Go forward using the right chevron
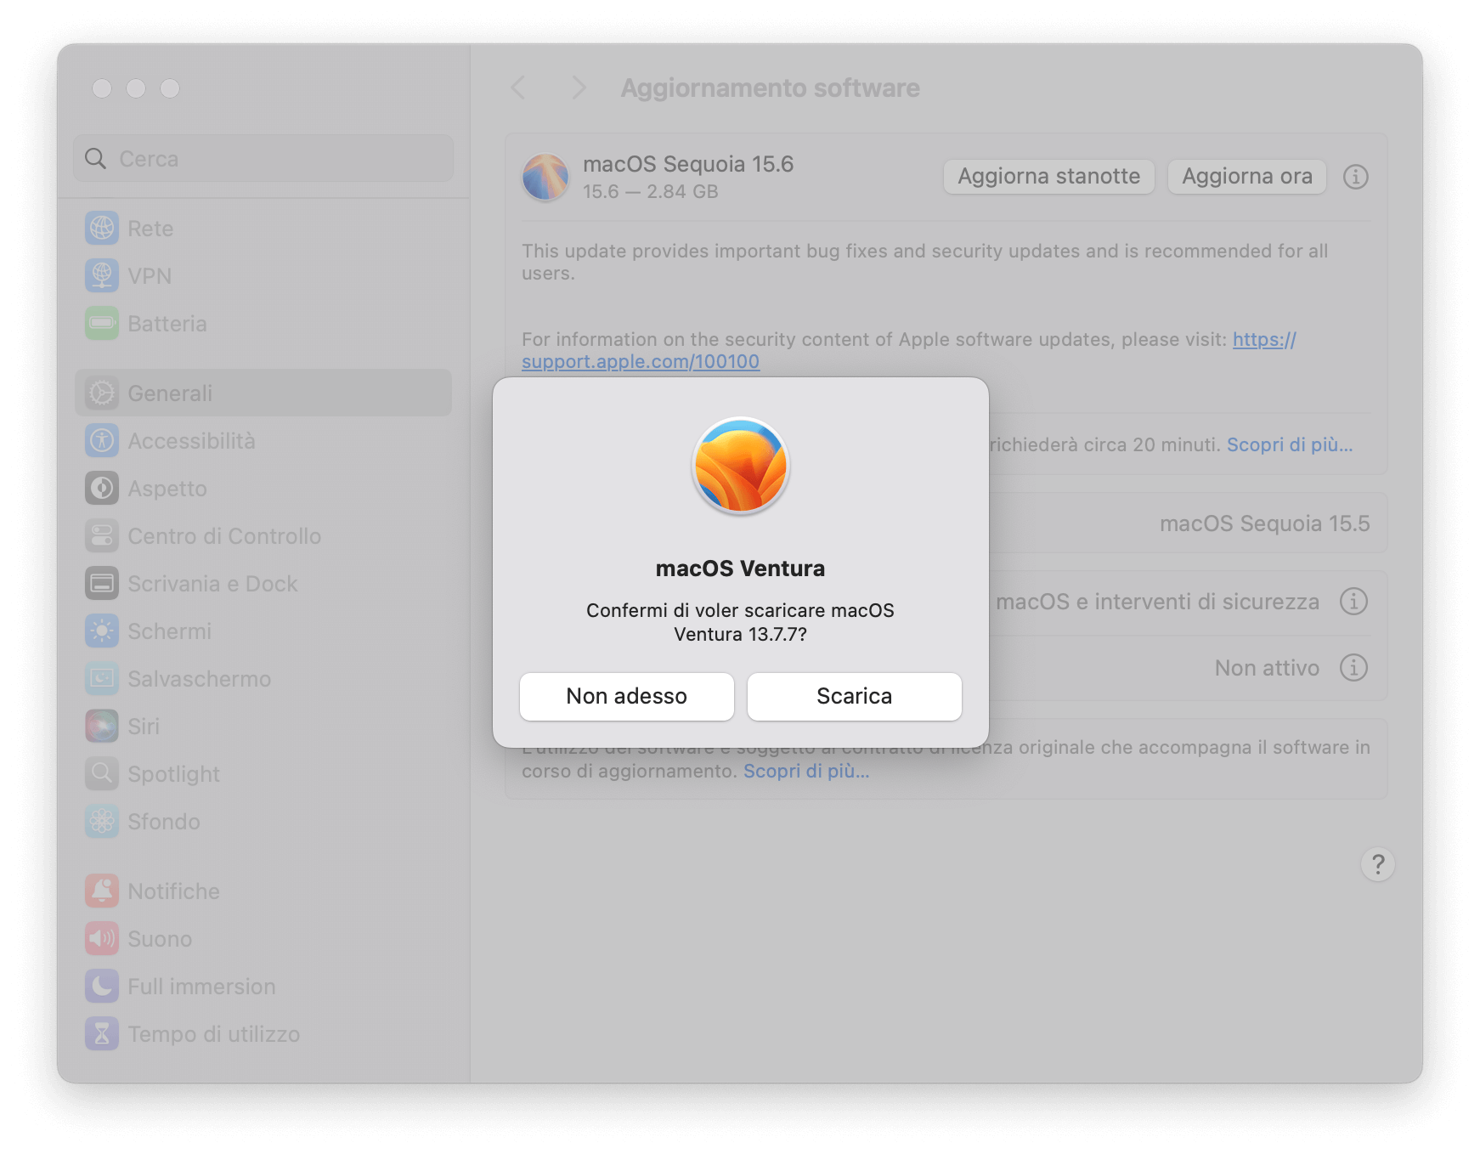 click(x=579, y=88)
